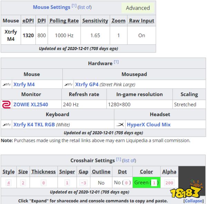Click the Outline column header
Image resolution: width=207 pixels, height=204 pixels.
pos(101,172)
